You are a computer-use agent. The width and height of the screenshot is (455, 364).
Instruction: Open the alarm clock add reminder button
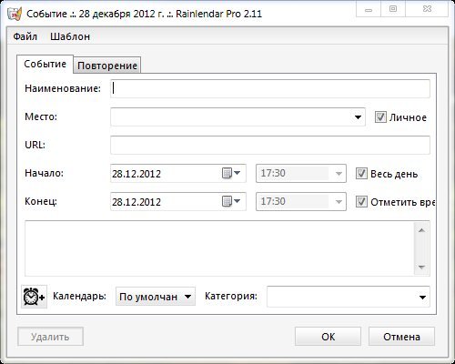[34, 297]
